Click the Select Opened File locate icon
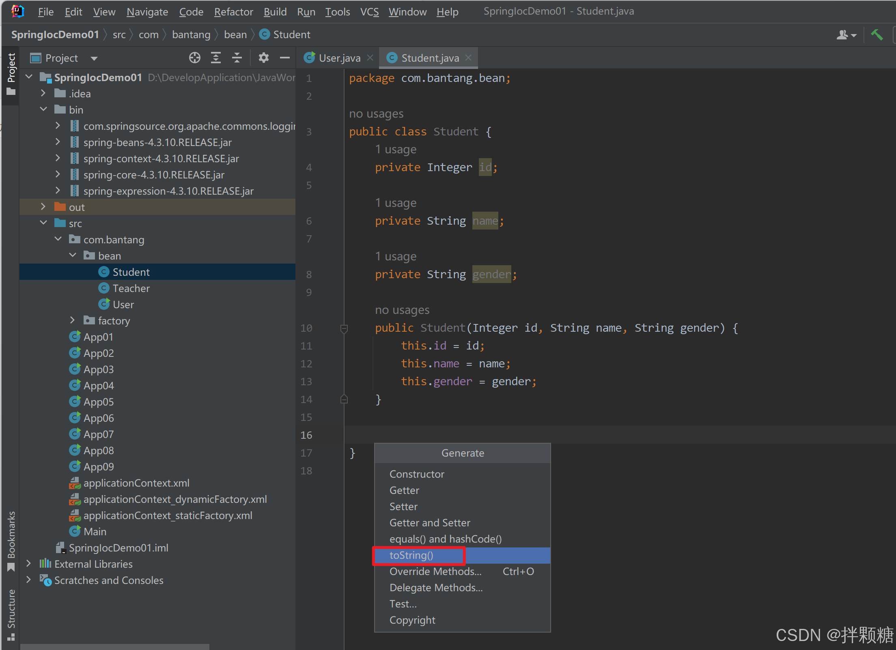The height and width of the screenshot is (650, 896). click(194, 58)
